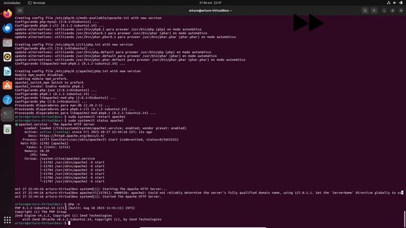
Task: Click the 'PHP 8.1.2-1ubuntu2.14 (cli)' version line
Action: point(75,208)
